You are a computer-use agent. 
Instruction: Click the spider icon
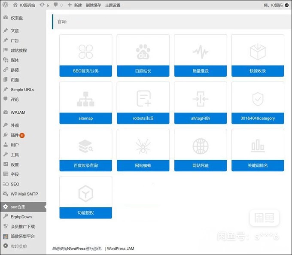[x=143, y=146]
